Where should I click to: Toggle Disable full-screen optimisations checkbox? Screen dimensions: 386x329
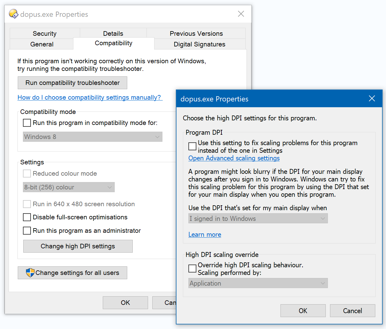pos(27,217)
